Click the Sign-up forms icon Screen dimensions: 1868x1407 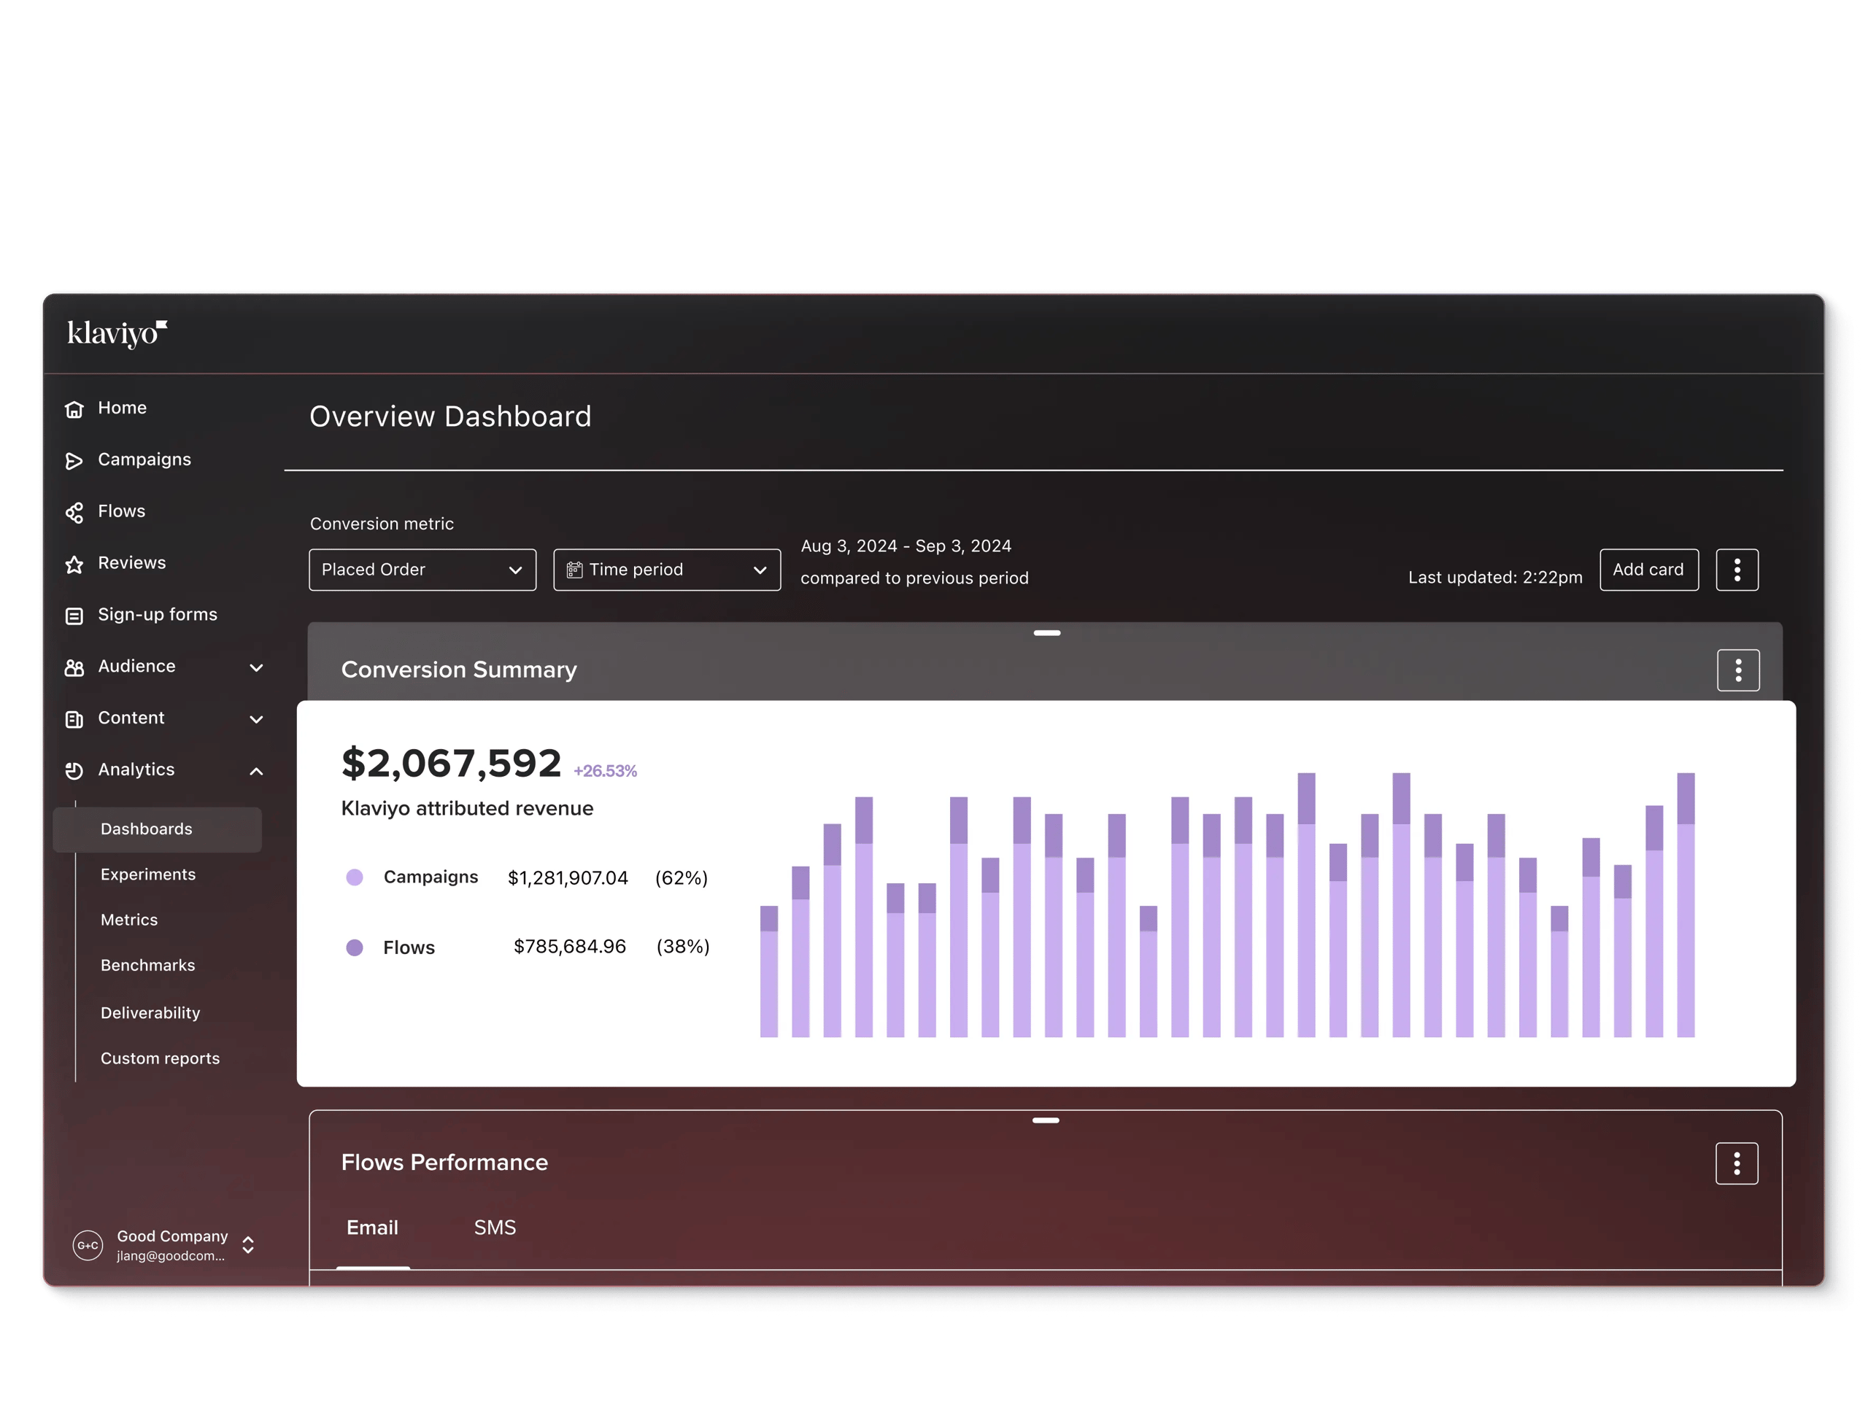[74, 616]
